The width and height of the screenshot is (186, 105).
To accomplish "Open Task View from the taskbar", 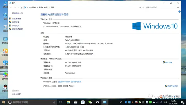I will pyautogui.click(x=61, y=102).
